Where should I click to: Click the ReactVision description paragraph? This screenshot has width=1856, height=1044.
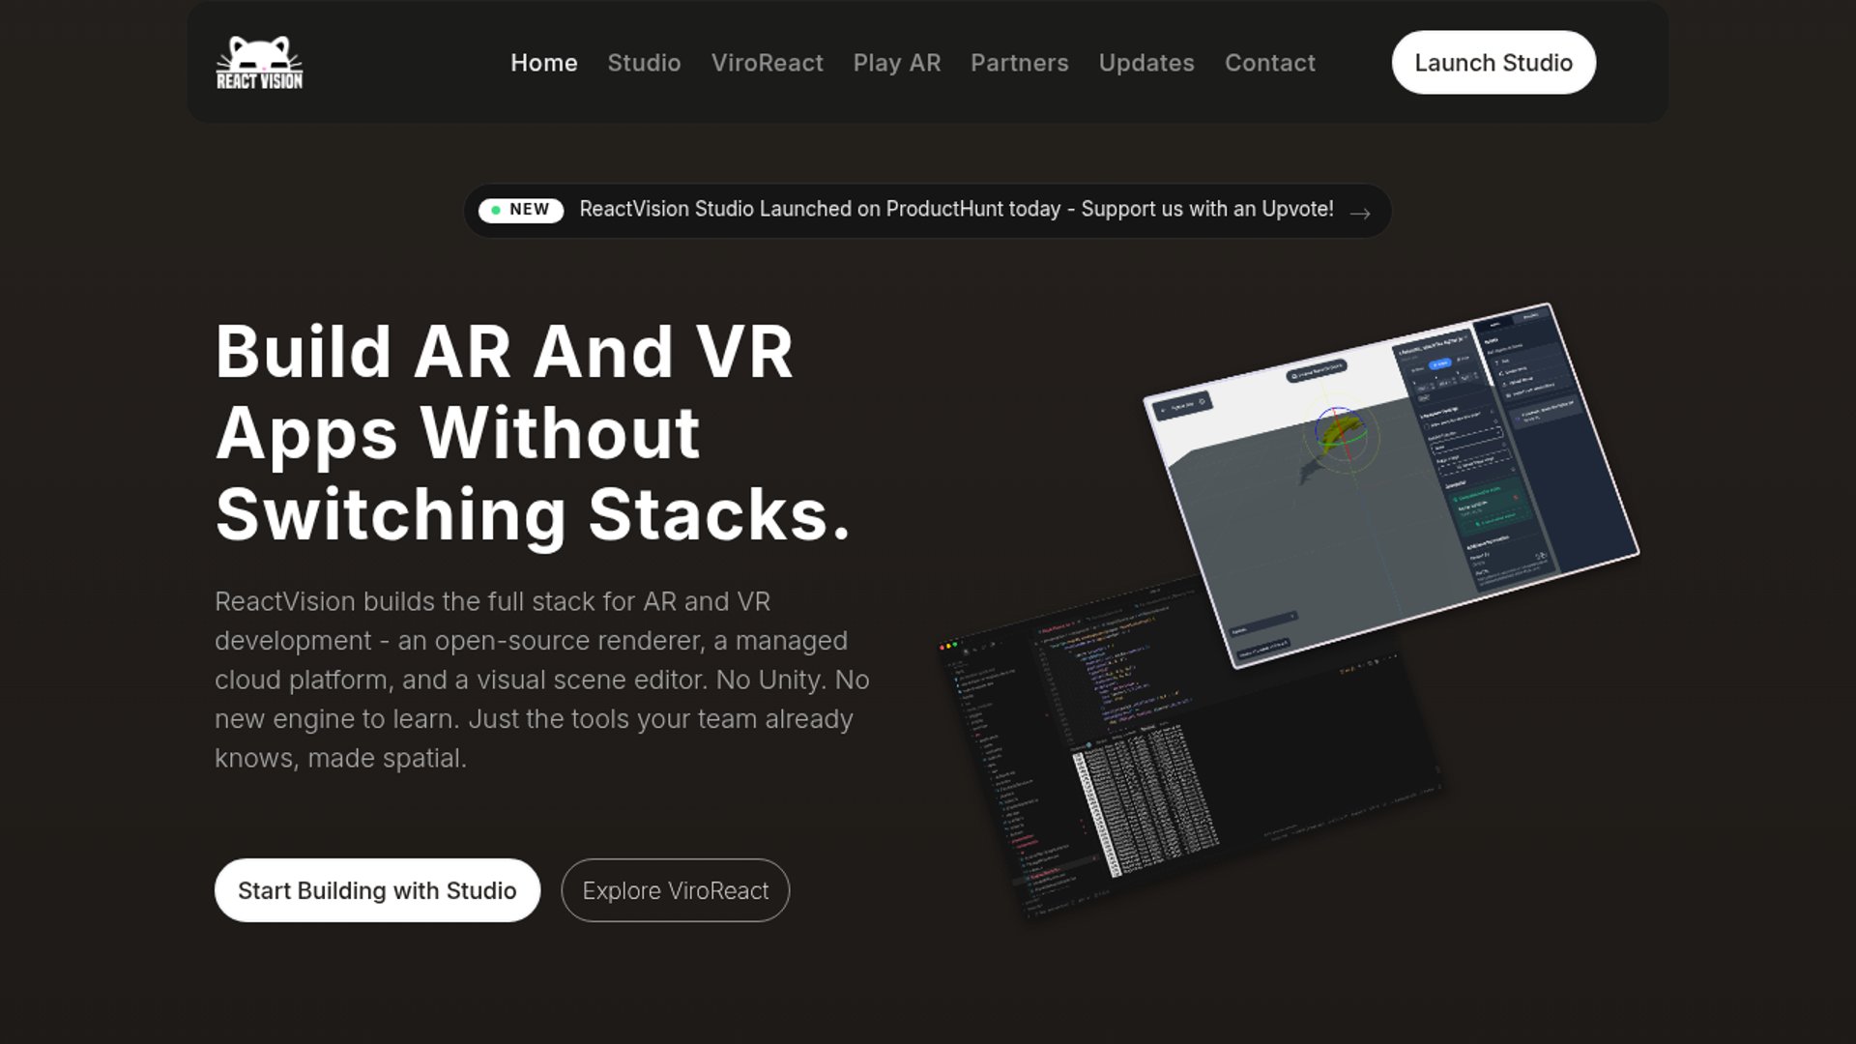coord(542,680)
